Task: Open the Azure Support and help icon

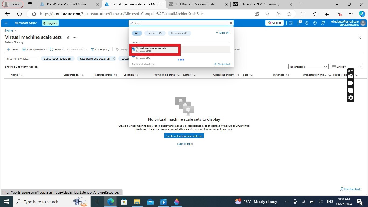Action: coord(315,23)
